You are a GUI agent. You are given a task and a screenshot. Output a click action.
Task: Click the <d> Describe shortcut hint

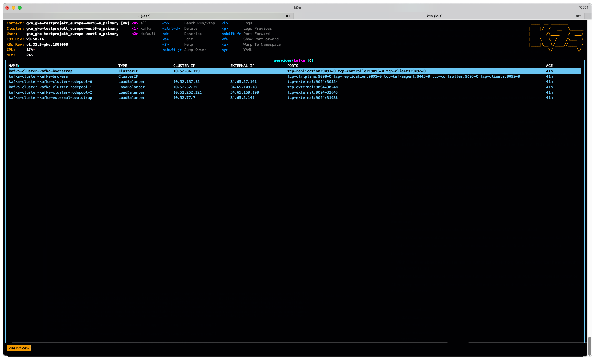(x=182, y=34)
